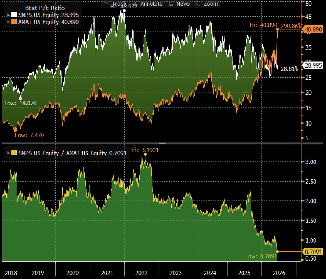Click the 10 tick on P/E axis
Image resolution: width=326 pixels, height=279 pixels.
click(308, 123)
